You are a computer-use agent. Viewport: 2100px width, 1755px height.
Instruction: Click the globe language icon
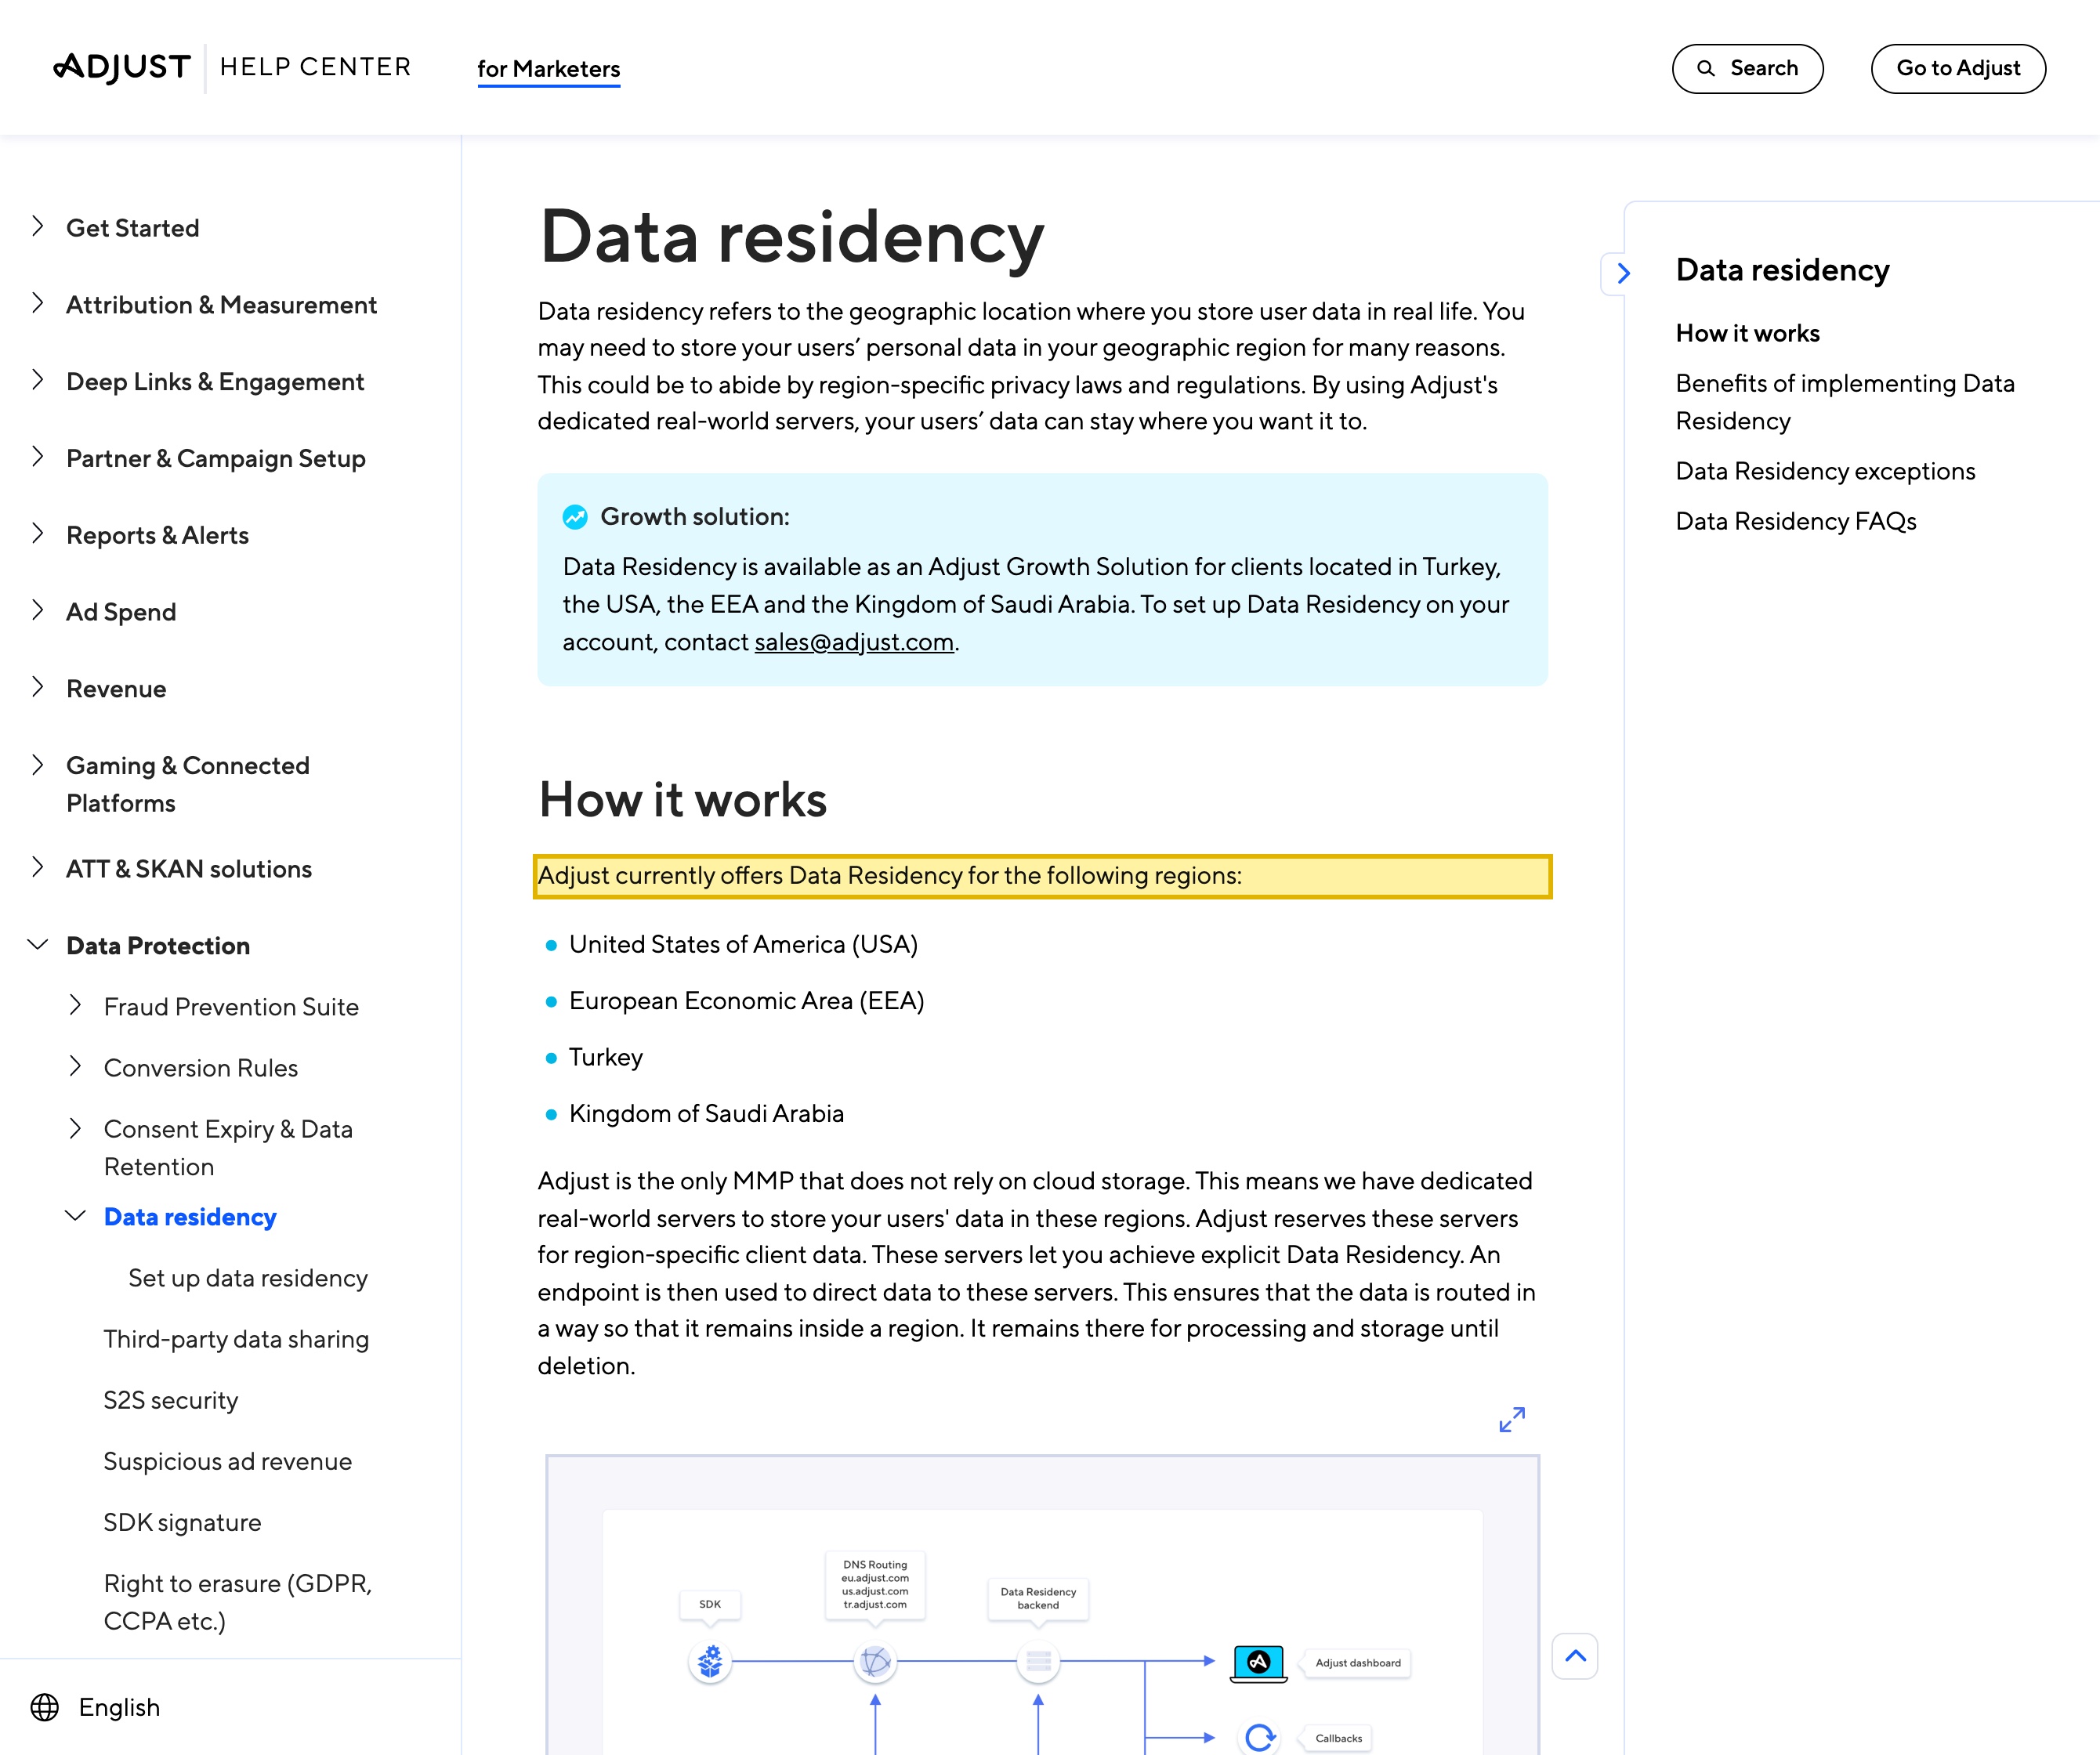(x=44, y=1707)
